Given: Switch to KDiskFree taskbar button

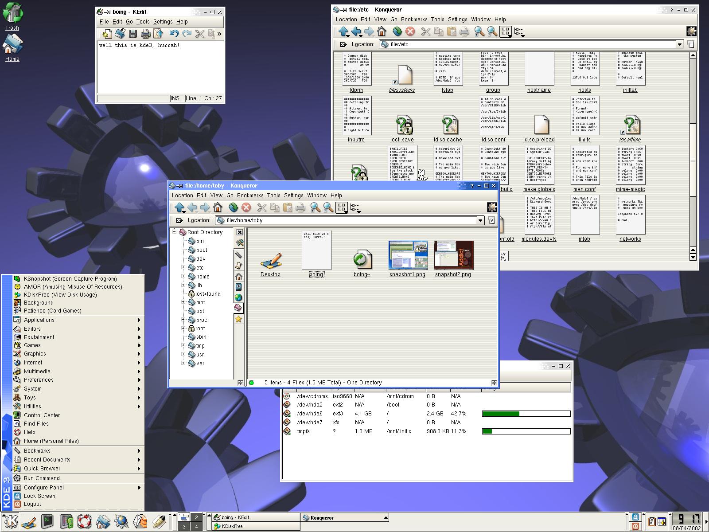Looking at the screenshot, I should (x=255, y=527).
